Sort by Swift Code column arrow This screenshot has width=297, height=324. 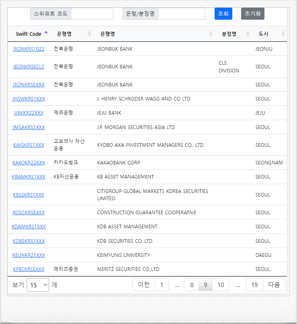coord(46,33)
